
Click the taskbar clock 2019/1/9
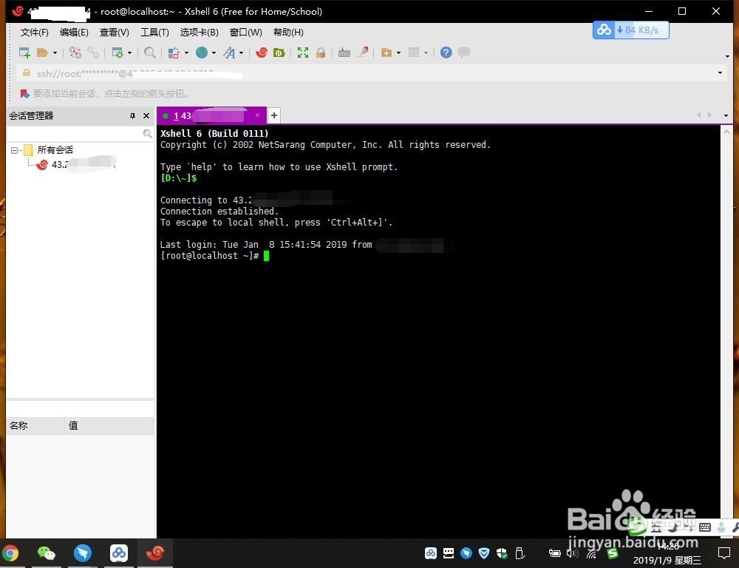point(667,555)
